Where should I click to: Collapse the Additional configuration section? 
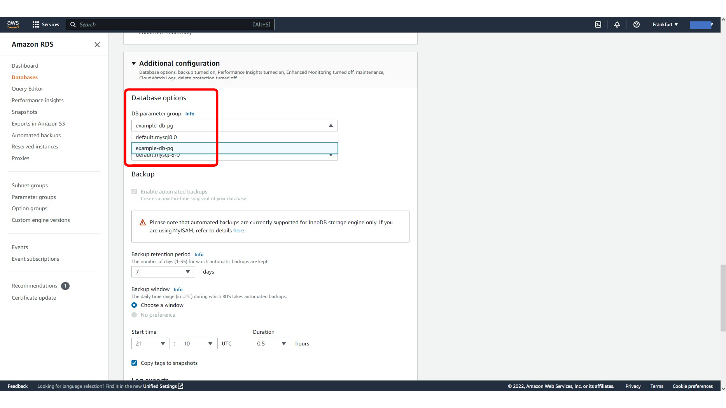[x=134, y=63]
